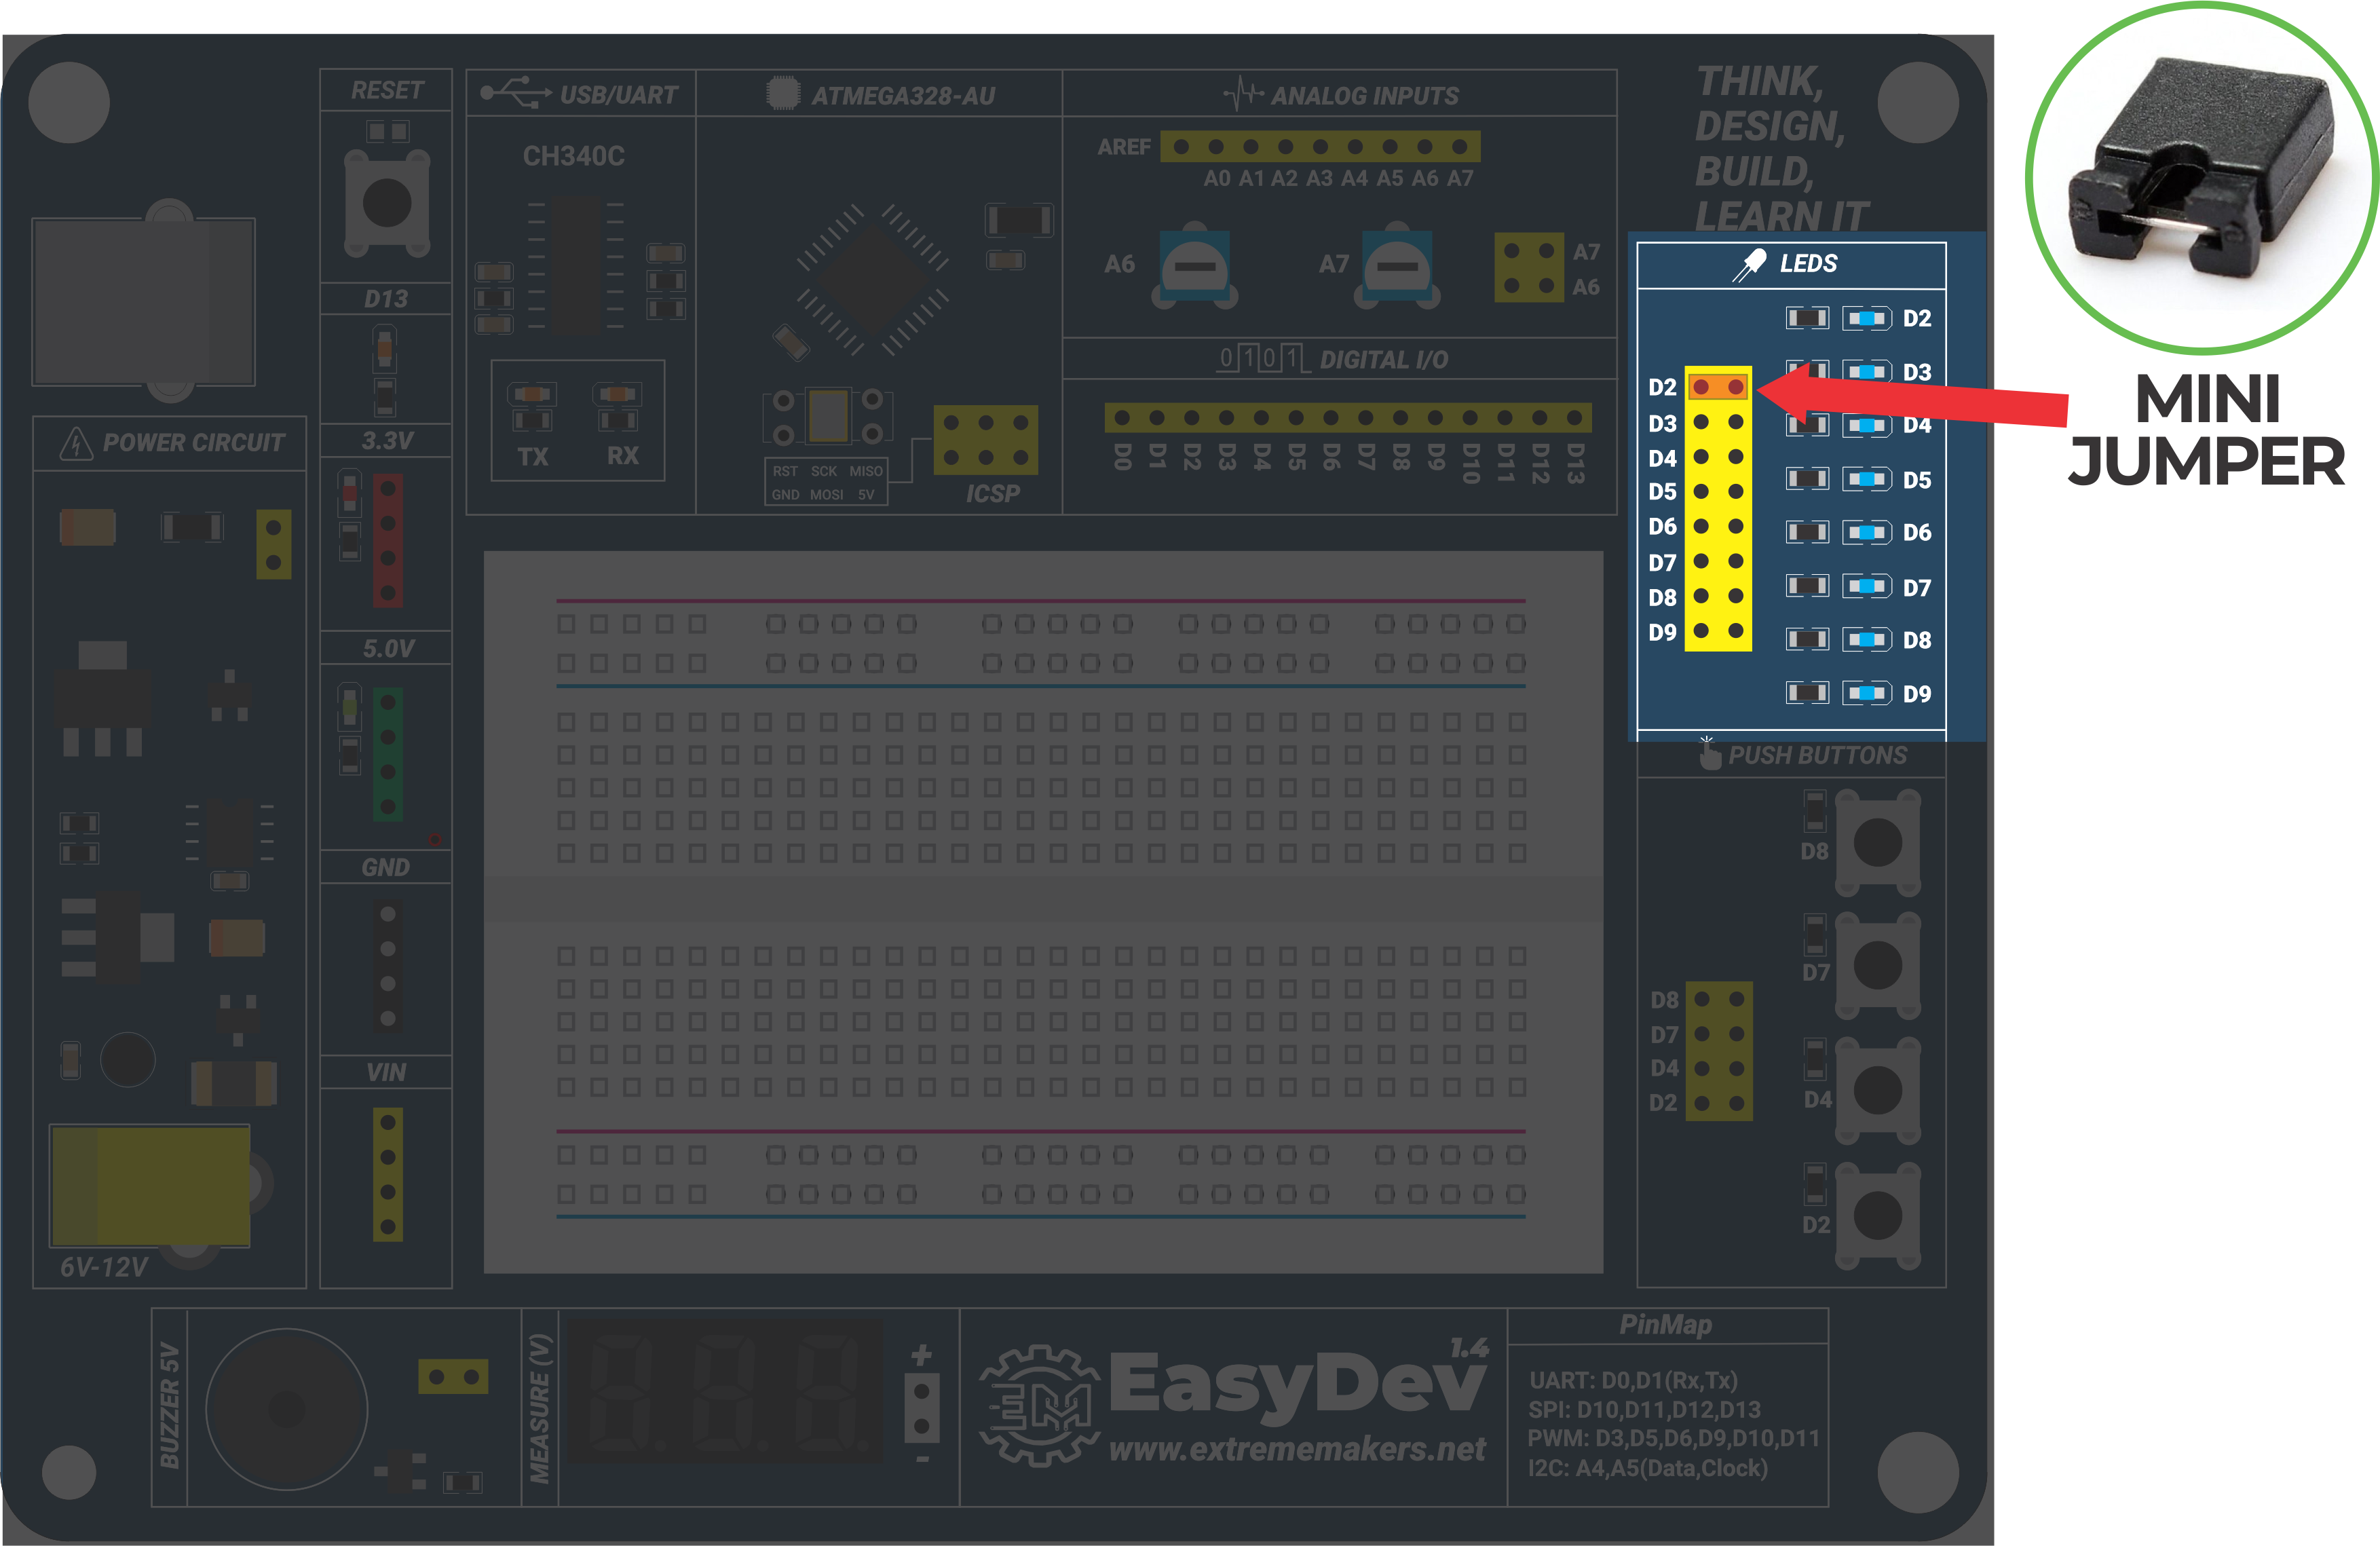Select the chip icon beside ATMEGA328-AU label
Image resolution: width=2380 pixels, height=1546 pixels.
pos(783,93)
